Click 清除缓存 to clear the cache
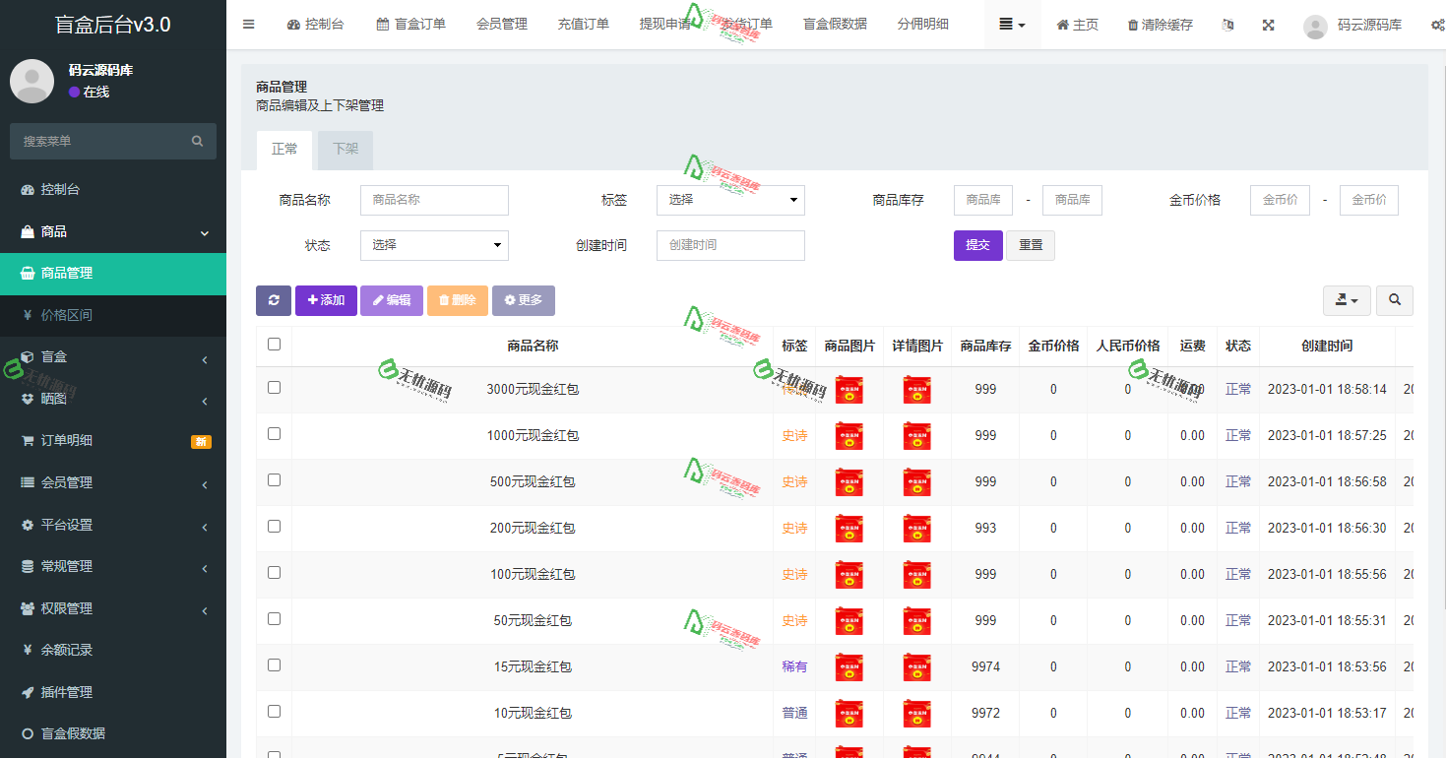This screenshot has width=1446, height=759. click(x=1160, y=25)
